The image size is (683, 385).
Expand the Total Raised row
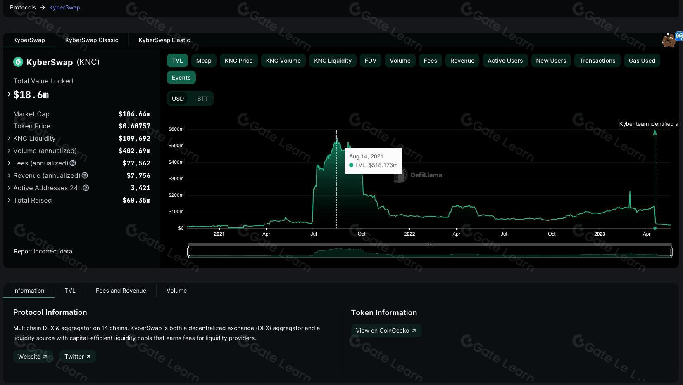coord(9,200)
